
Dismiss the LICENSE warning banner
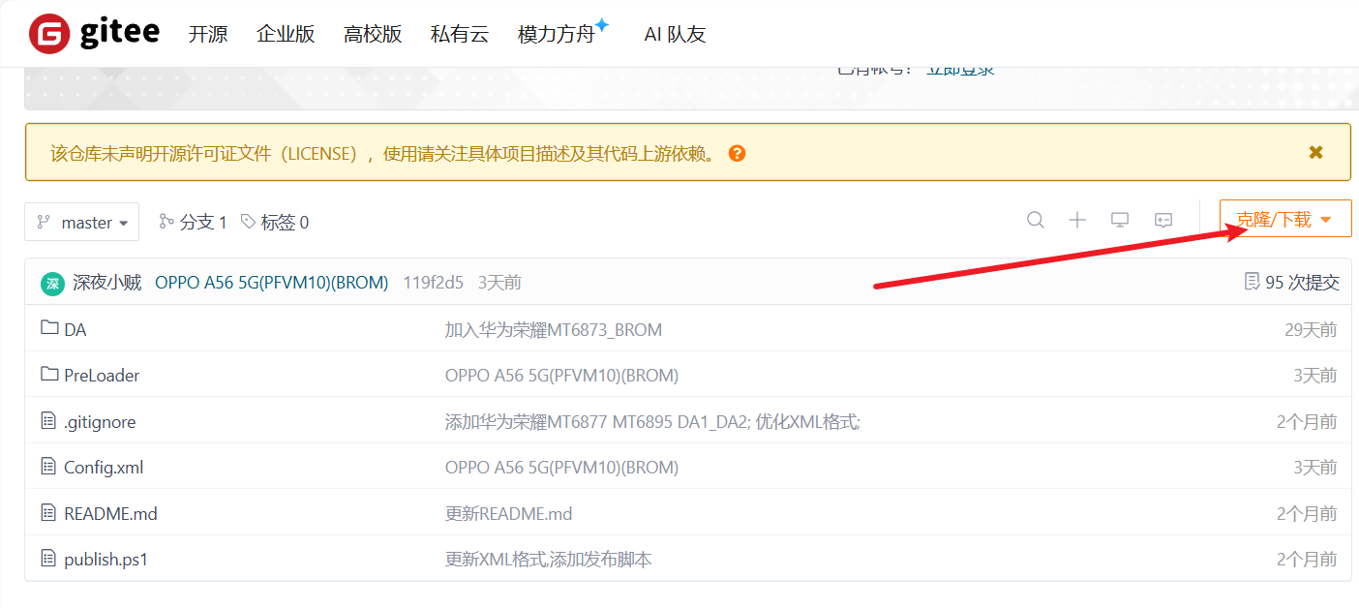(1315, 152)
